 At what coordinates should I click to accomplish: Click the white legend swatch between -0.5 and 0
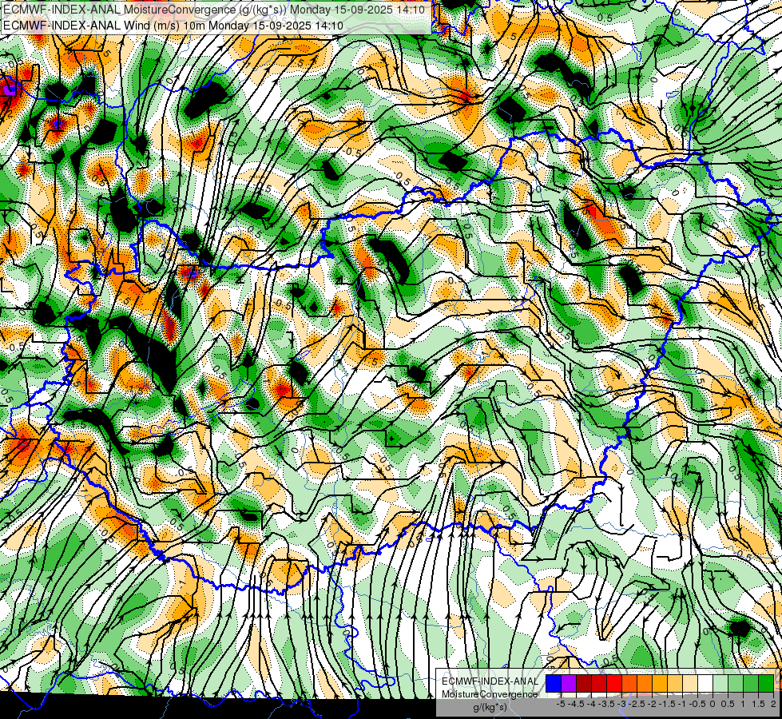click(705, 684)
